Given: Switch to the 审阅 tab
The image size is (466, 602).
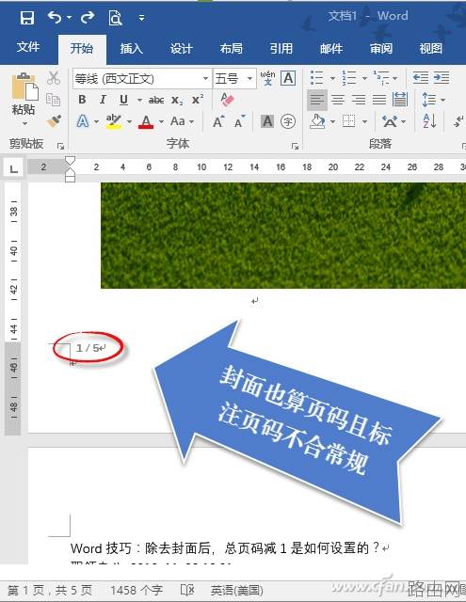Looking at the screenshot, I should tap(380, 48).
